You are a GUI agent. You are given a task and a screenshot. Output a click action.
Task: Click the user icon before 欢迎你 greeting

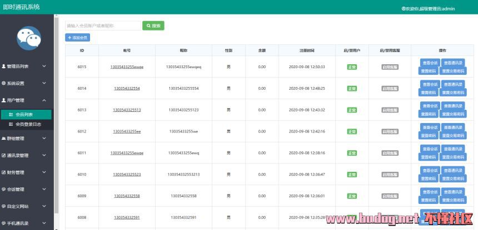pyautogui.click(x=403, y=9)
